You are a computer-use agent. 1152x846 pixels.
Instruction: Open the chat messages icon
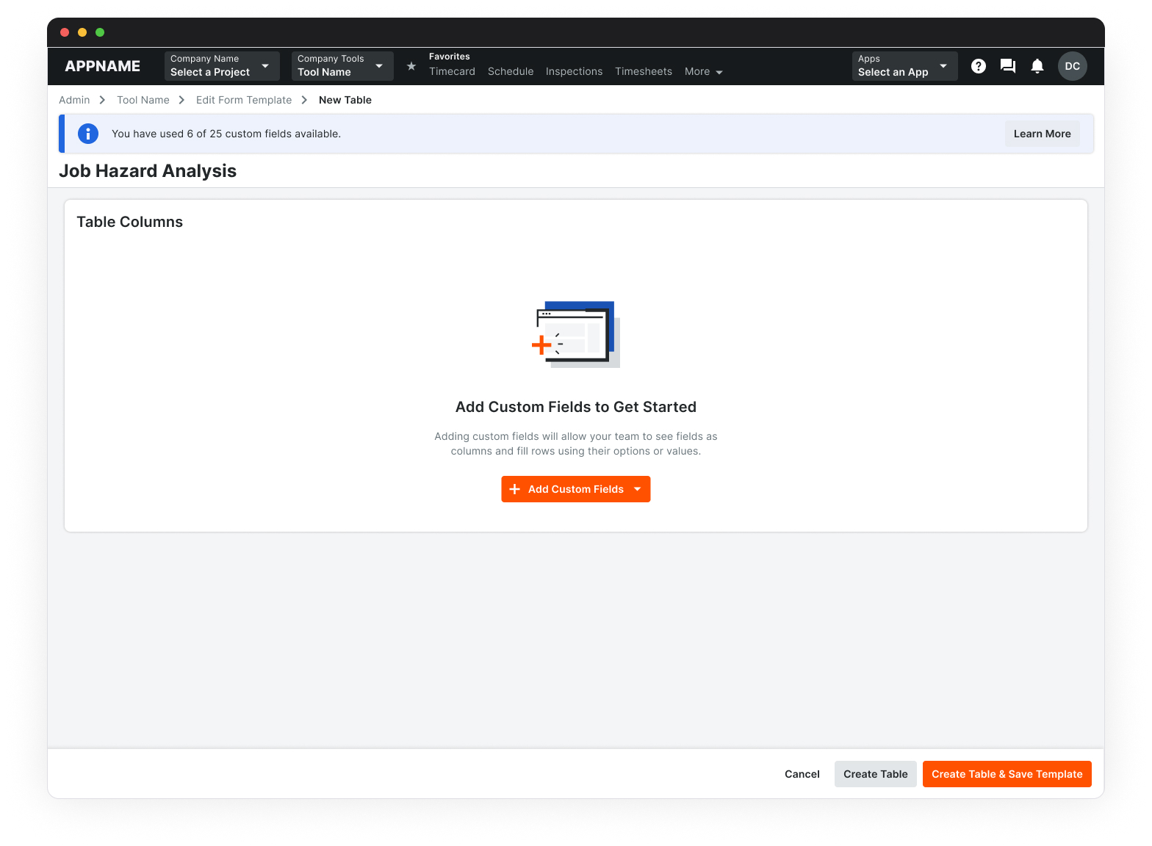pos(1007,66)
